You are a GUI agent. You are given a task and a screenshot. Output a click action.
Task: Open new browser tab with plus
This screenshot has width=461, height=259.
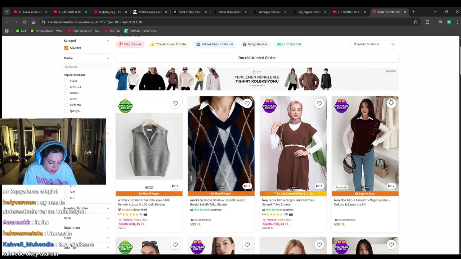click(x=413, y=12)
